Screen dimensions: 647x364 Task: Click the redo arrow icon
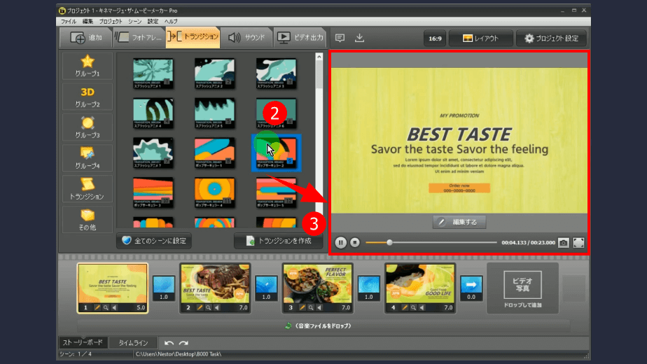tap(183, 343)
